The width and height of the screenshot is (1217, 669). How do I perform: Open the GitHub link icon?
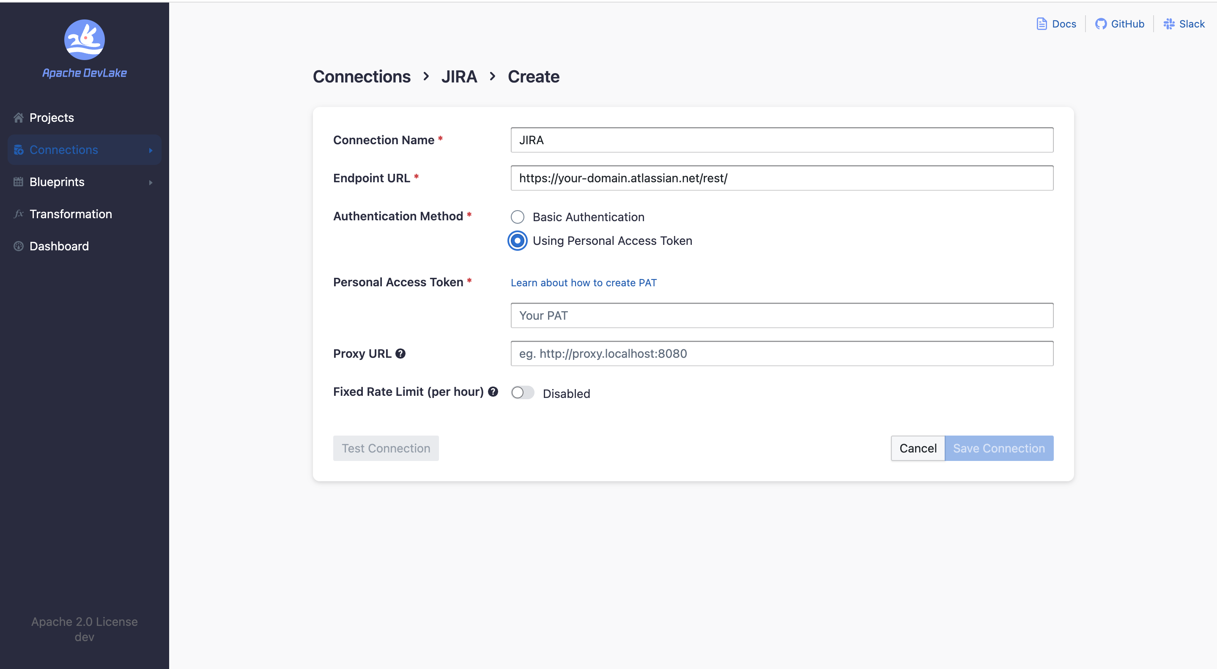(x=1100, y=24)
